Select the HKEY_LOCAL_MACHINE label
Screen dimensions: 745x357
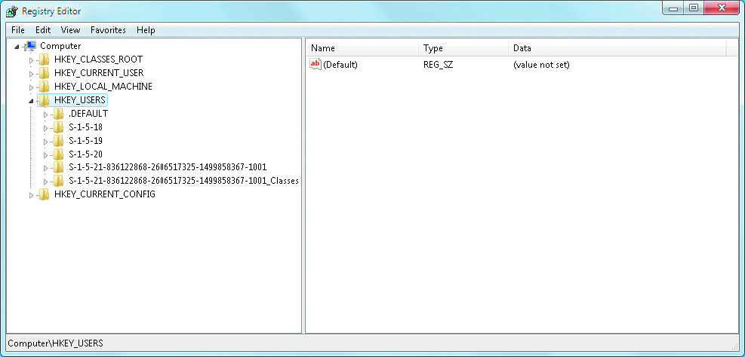(x=103, y=87)
